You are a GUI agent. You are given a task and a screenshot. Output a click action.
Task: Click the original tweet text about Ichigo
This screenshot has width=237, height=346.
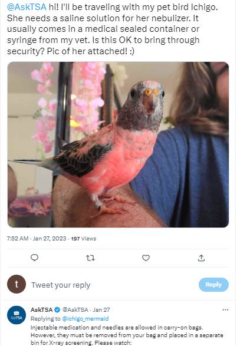(113, 29)
